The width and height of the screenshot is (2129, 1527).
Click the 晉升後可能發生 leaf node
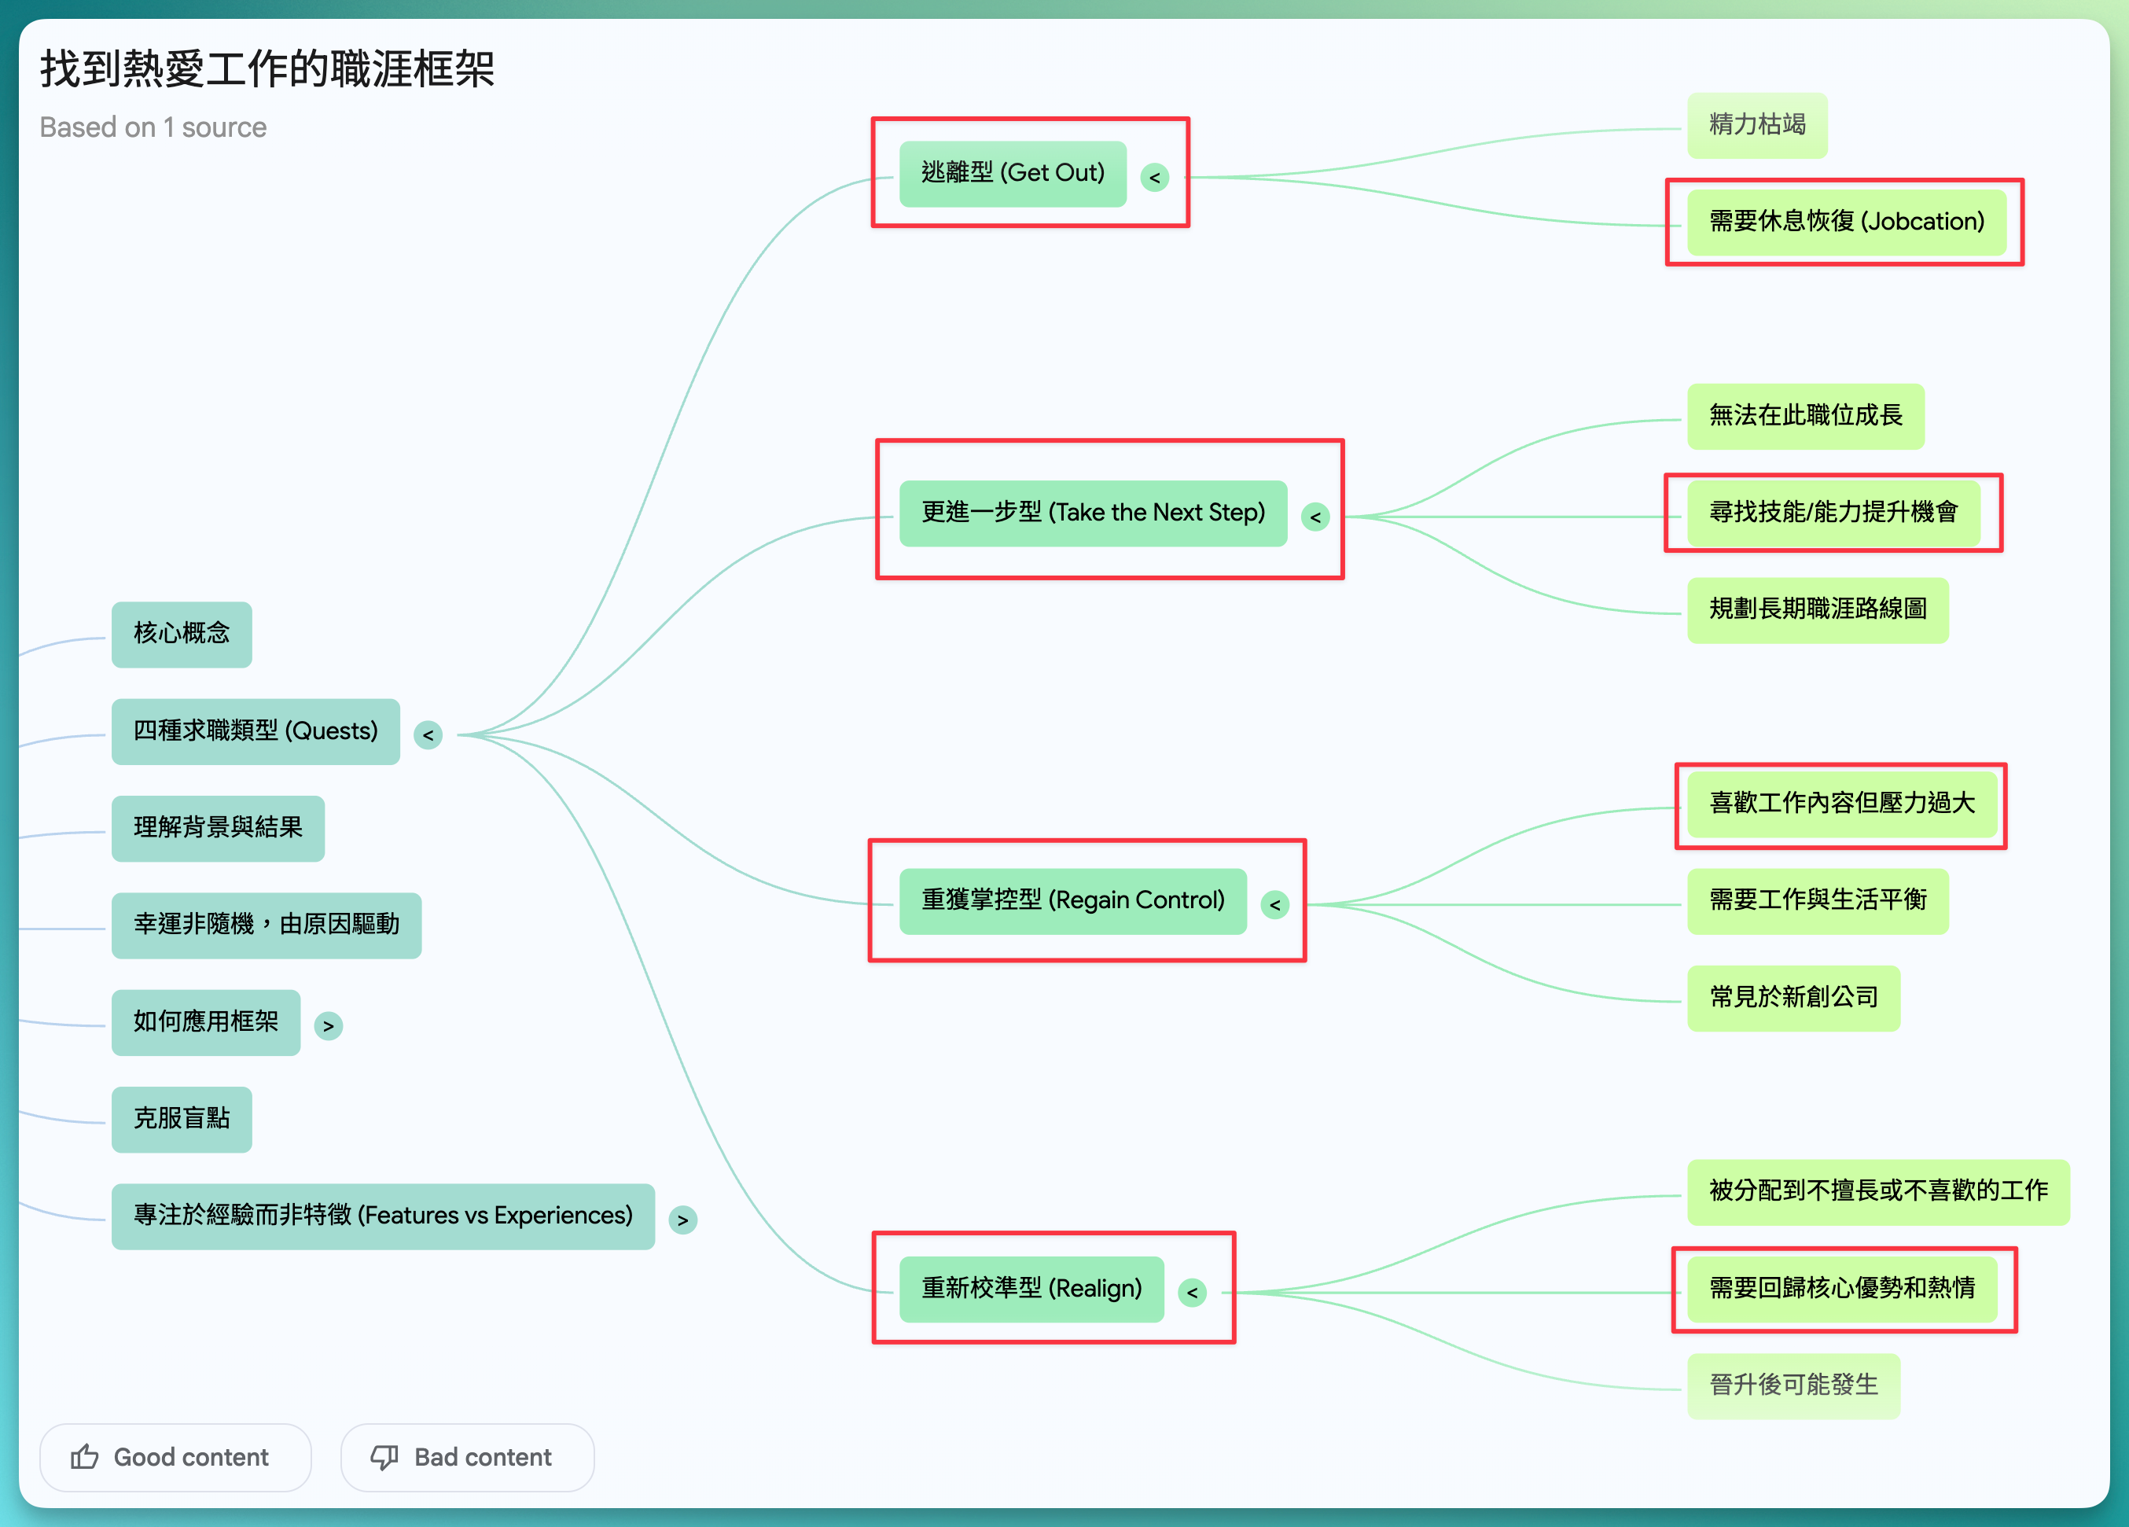pos(1793,1385)
